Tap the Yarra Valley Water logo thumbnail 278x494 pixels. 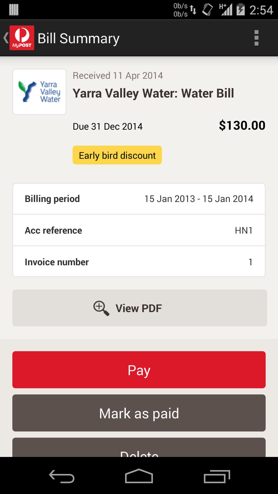pos(39,92)
